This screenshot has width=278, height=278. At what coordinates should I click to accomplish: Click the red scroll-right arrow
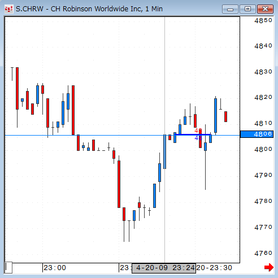tap(269, 267)
